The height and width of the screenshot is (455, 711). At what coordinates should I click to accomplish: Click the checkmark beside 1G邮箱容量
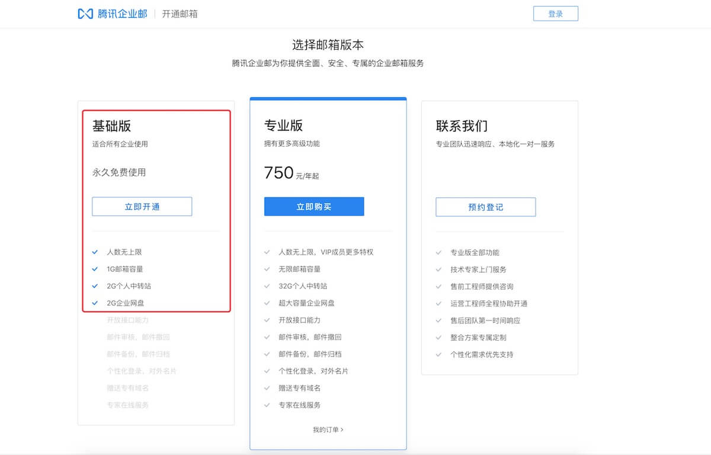(95, 268)
